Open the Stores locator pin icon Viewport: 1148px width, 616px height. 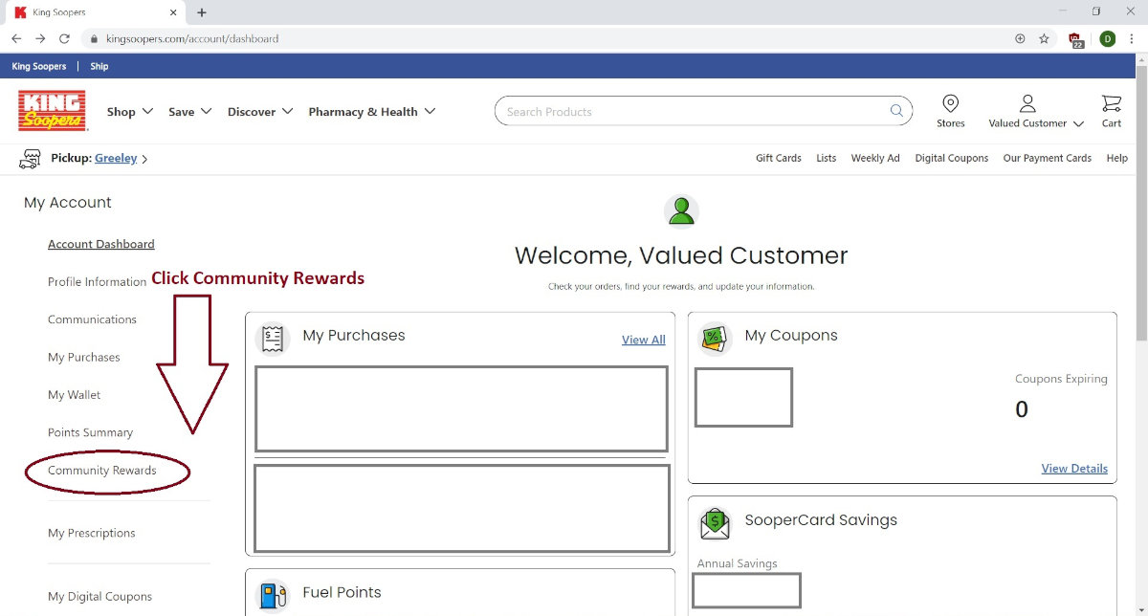point(950,103)
